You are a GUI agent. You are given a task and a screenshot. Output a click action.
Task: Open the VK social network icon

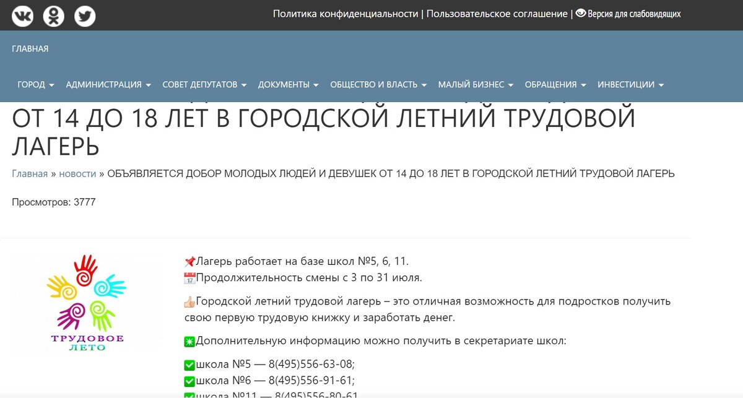(23, 15)
